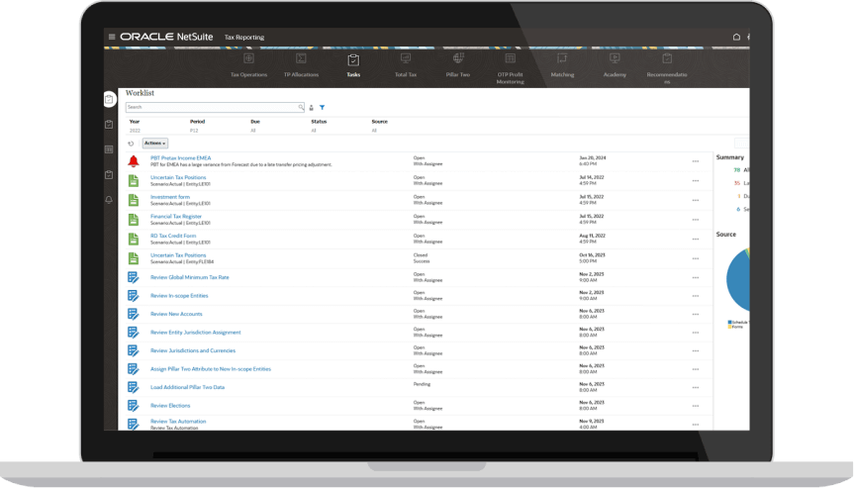Open Review Global Minimum Tax Rate
Image resolution: width=854 pixels, height=488 pixels.
point(190,277)
